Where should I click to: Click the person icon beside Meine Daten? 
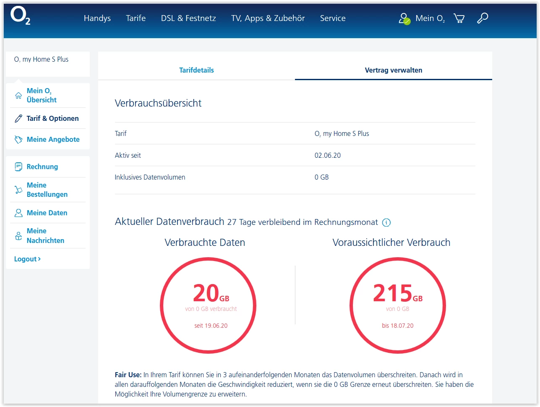coord(18,213)
